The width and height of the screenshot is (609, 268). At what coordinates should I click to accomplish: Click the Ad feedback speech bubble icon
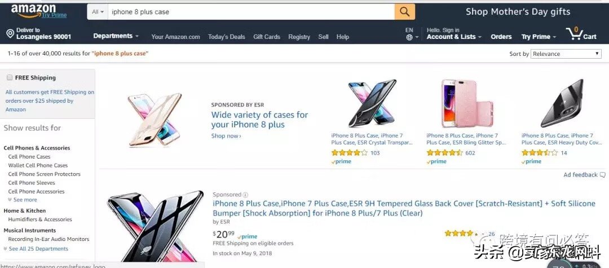coord(602,175)
